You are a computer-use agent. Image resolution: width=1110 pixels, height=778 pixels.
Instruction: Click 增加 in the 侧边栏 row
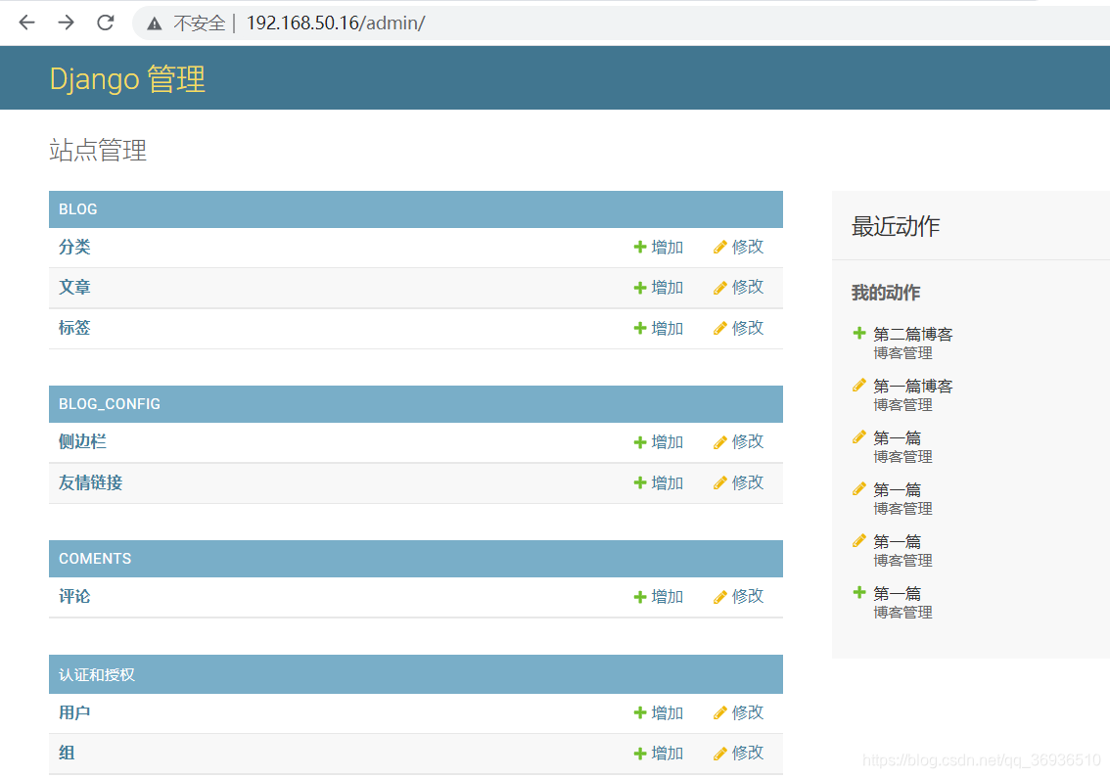coord(659,442)
